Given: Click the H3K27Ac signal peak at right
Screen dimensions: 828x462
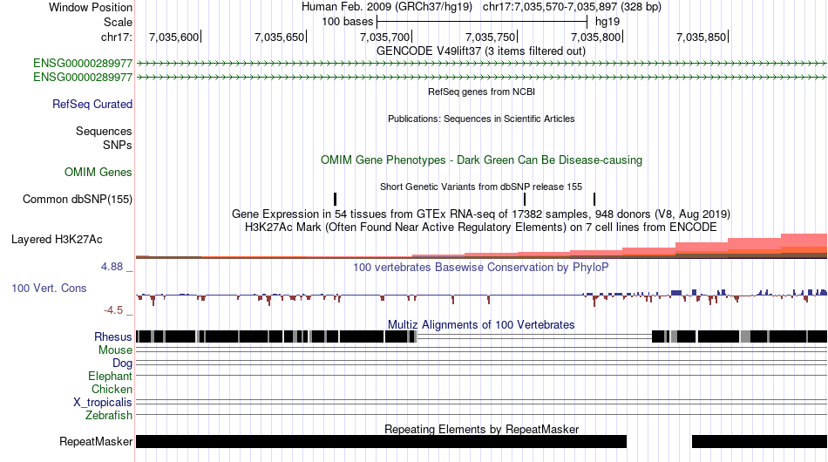Looking at the screenshot, I should (x=804, y=246).
